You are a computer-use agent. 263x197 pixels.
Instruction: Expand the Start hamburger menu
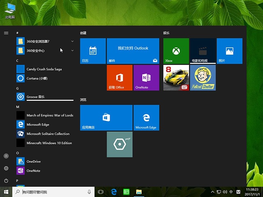tap(6, 33)
